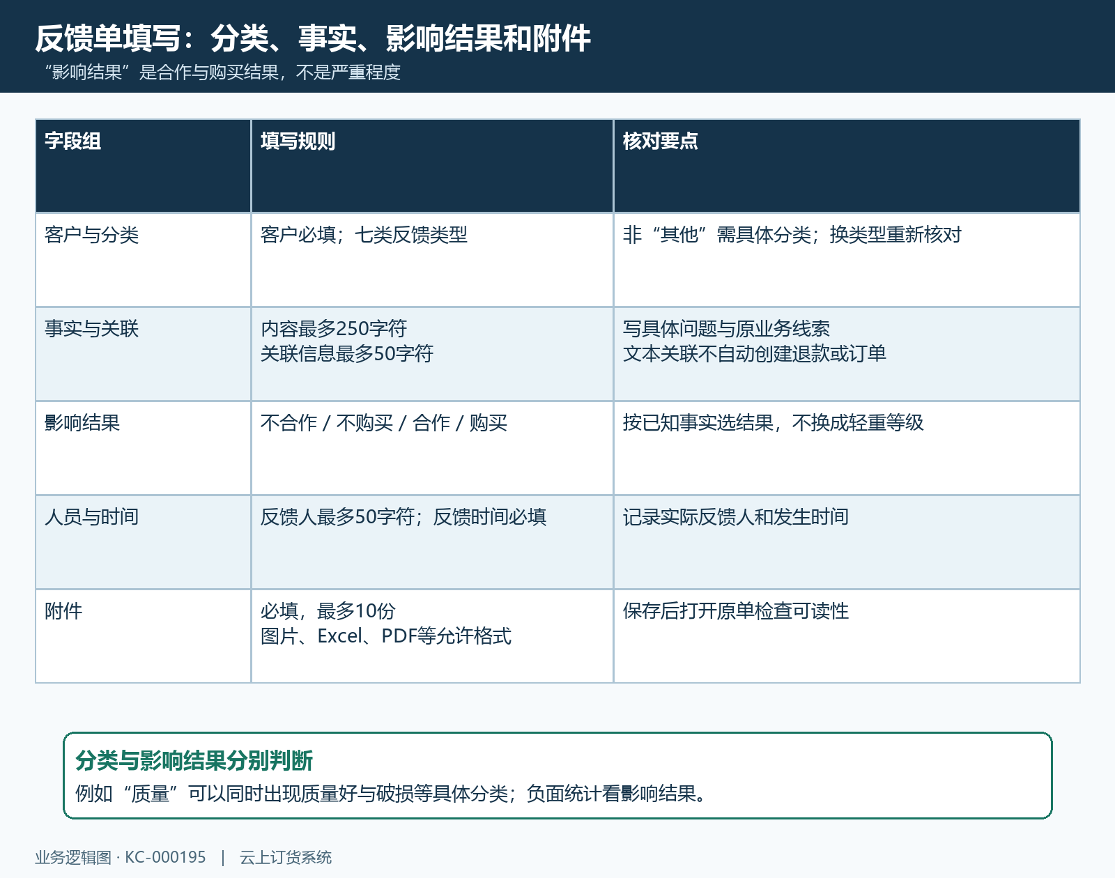This screenshot has width=1115, height=878.
Task: Select the line 内容最多250字符
Action: [334, 329]
